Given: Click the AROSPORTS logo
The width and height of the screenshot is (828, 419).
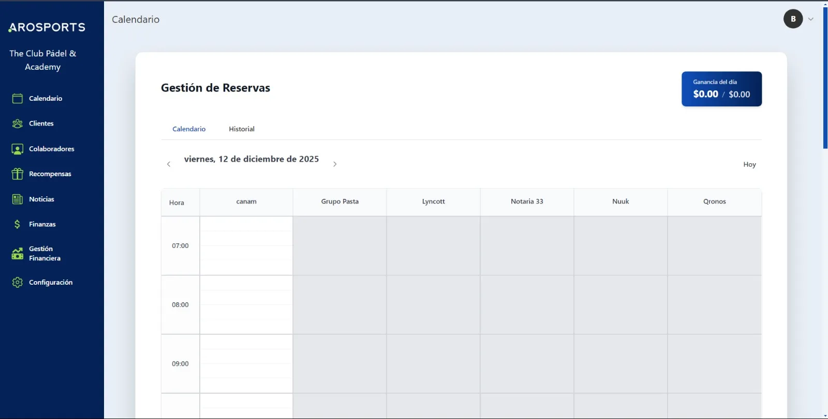Looking at the screenshot, I should tap(47, 27).
